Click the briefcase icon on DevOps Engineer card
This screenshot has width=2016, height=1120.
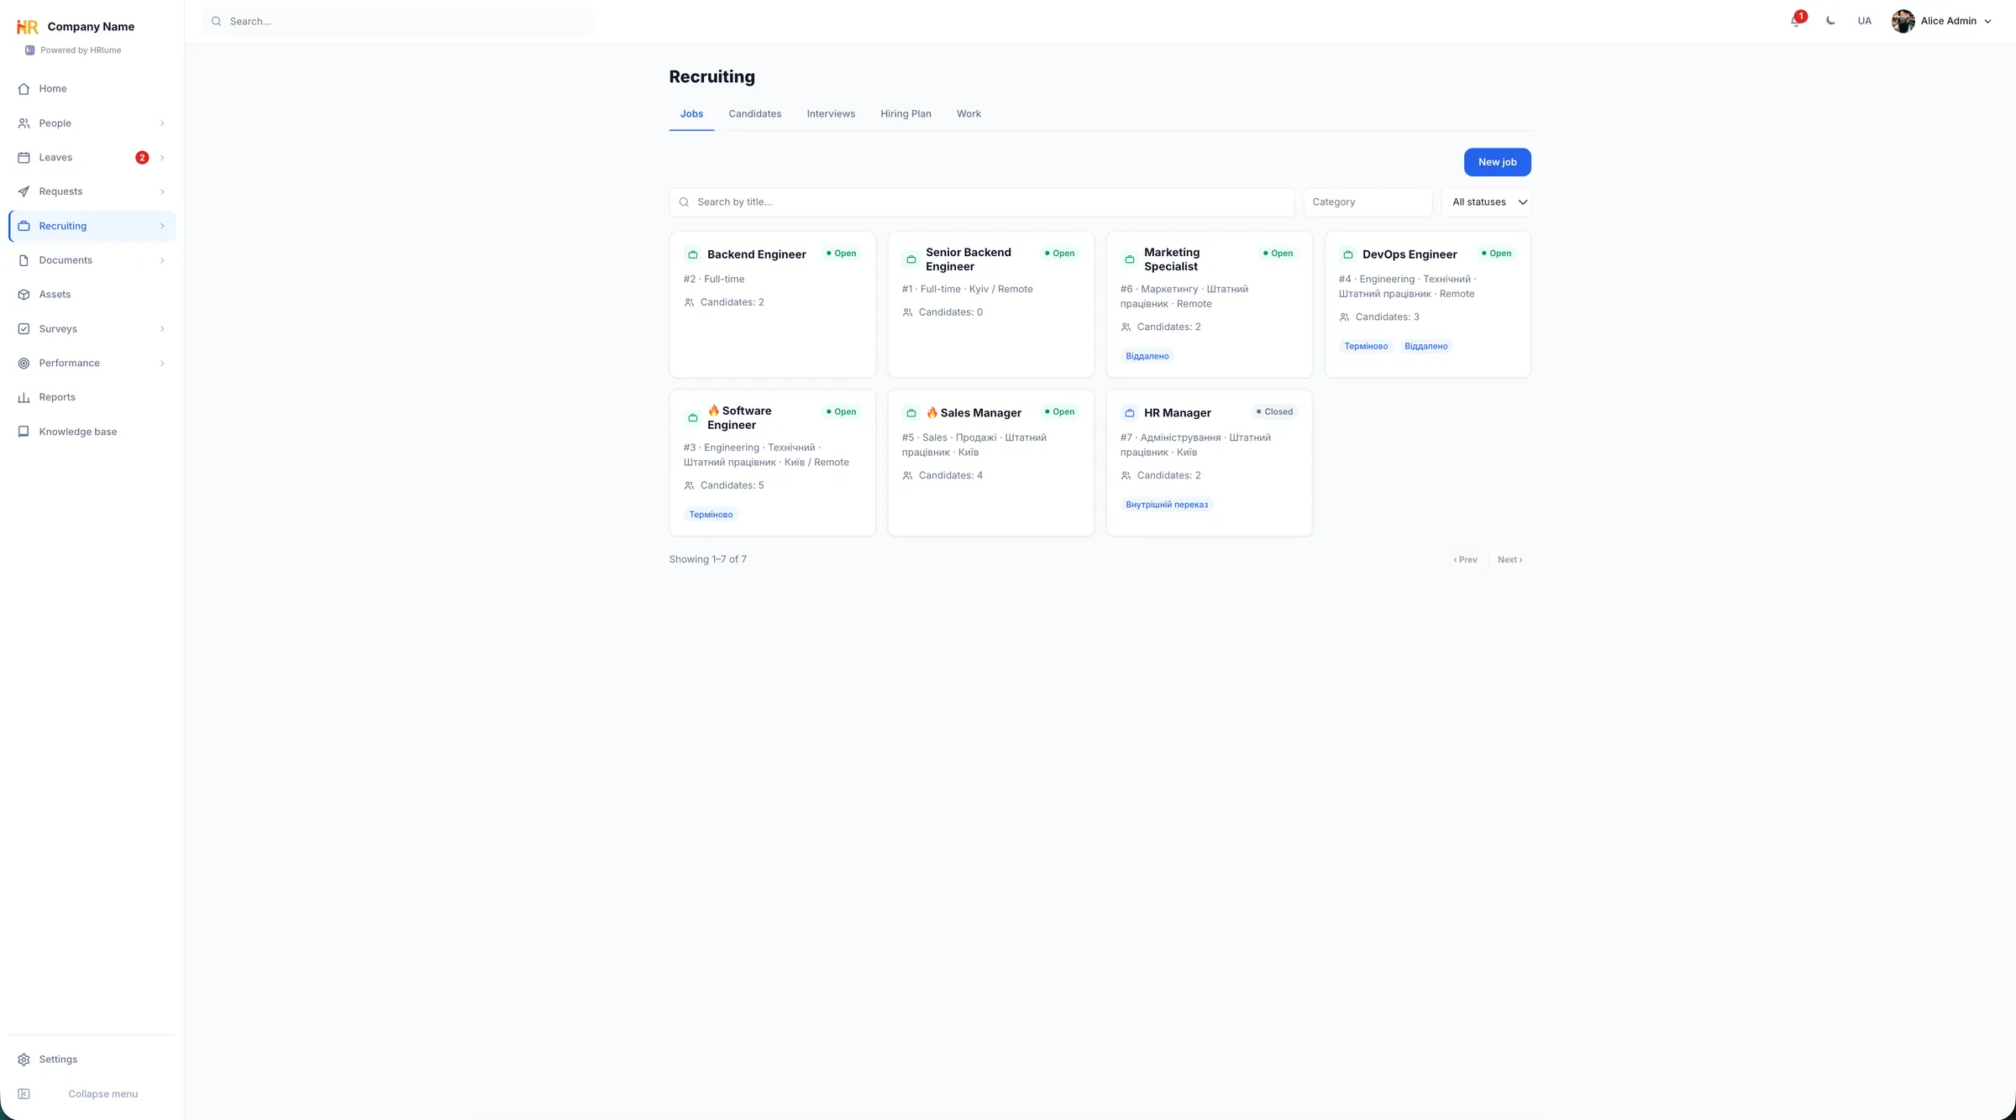click(x=1347, y=254)
